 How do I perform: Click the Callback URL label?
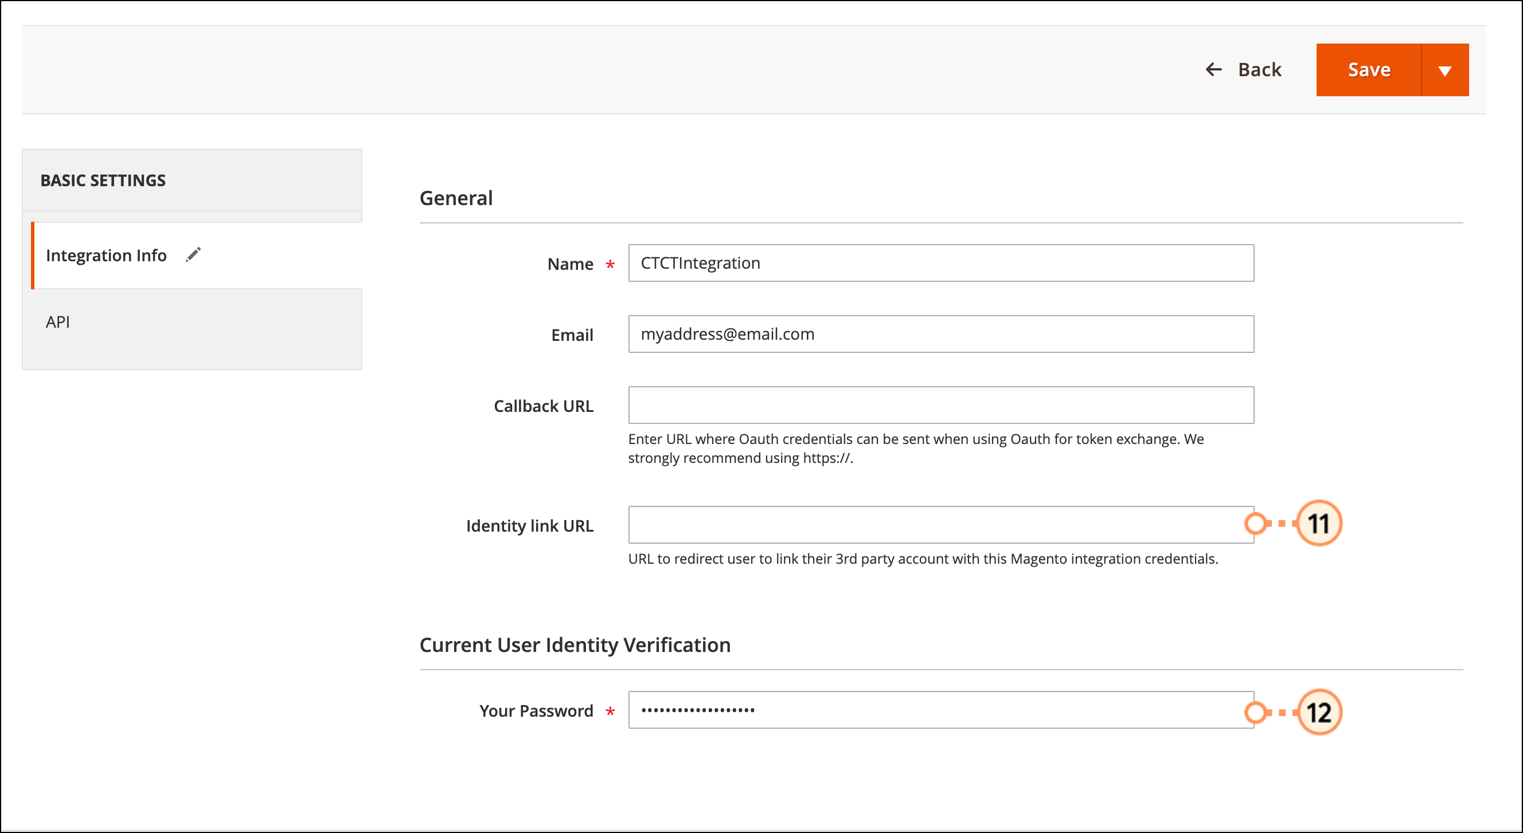click(544, 406)
